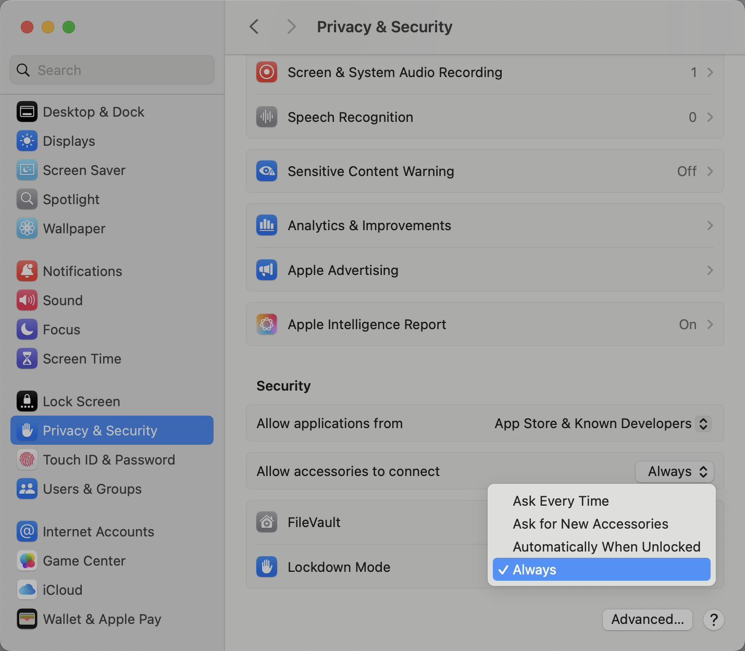Expand Sensitive Content Warning chevron
The image size is (745, 651).
click(710, 171)
